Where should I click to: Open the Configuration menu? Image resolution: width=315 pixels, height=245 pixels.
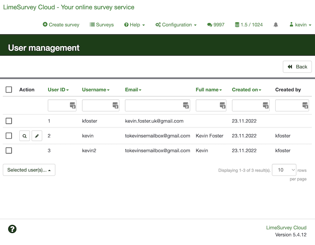point(176,24)
